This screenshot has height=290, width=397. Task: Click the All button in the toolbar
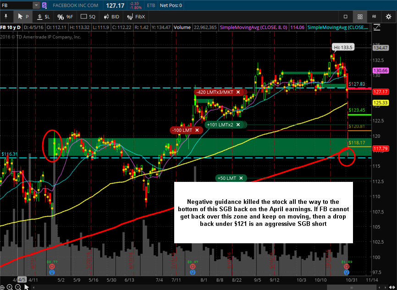374,16
